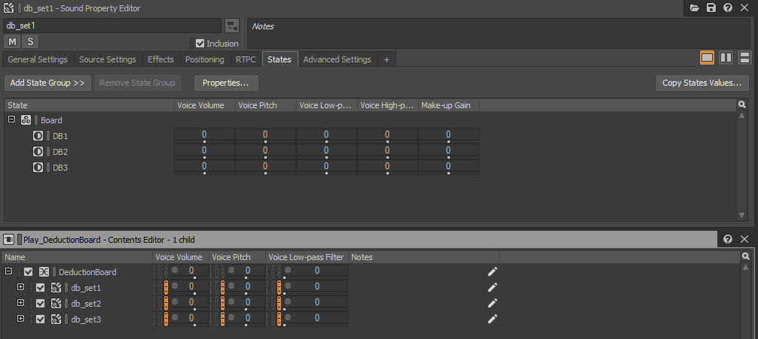Collapse the Board state group
The height and width of the screenshot is (339, 758).
(11, 120)
